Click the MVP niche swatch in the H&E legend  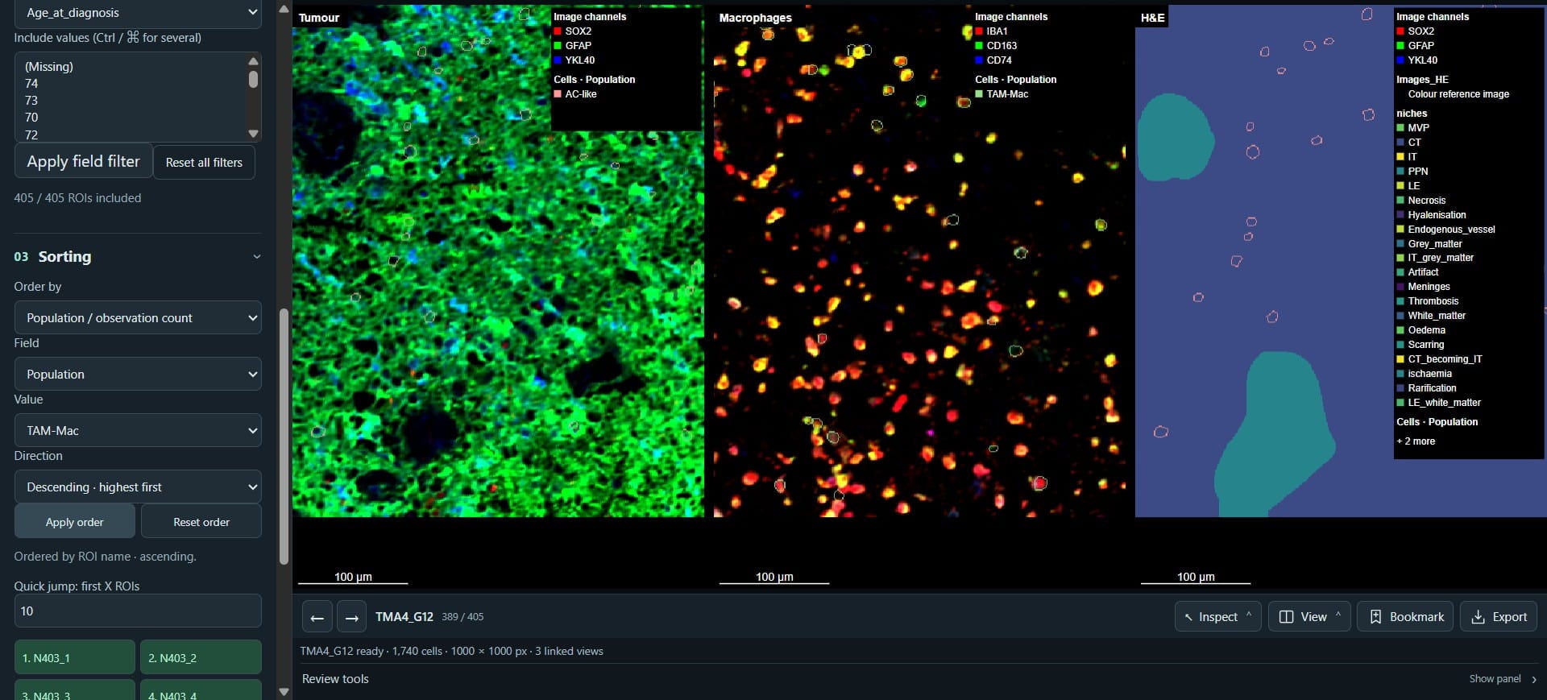click(1400, 128)
